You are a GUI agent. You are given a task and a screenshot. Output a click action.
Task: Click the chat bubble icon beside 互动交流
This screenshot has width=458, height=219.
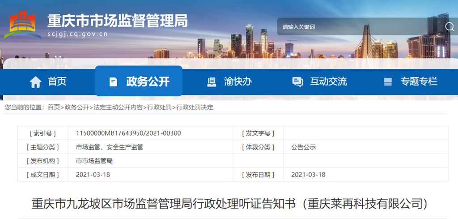pyautogui.click(x=297, y=82)
